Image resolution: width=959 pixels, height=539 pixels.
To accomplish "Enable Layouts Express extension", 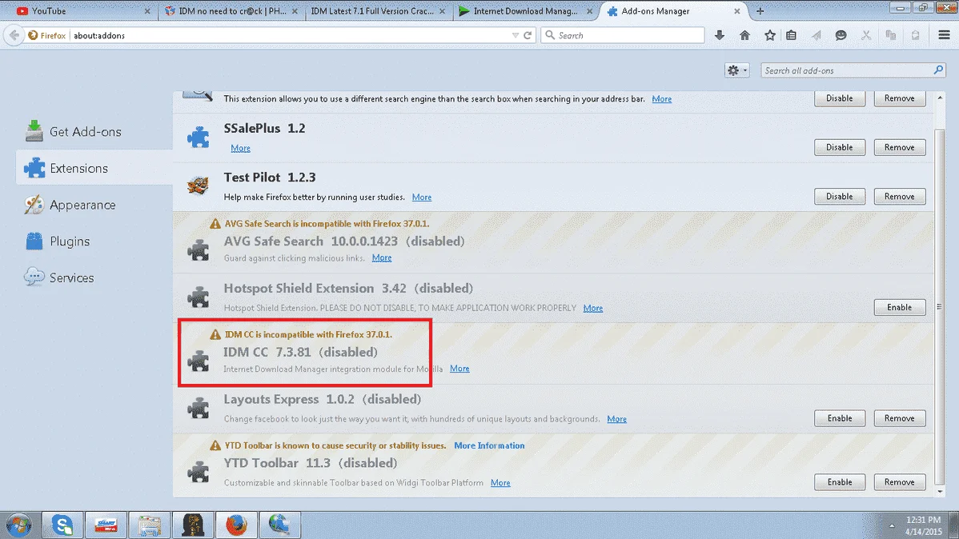I will click(840, 418).
